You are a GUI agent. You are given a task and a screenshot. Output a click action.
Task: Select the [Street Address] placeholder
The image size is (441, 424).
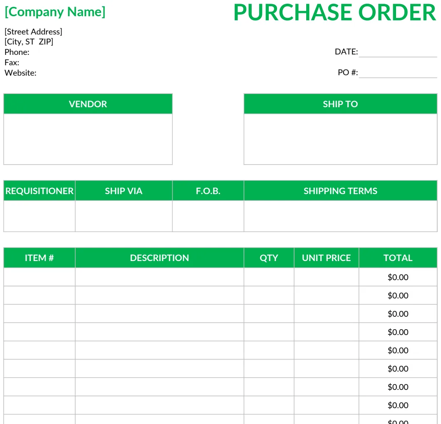click(33, 32)
